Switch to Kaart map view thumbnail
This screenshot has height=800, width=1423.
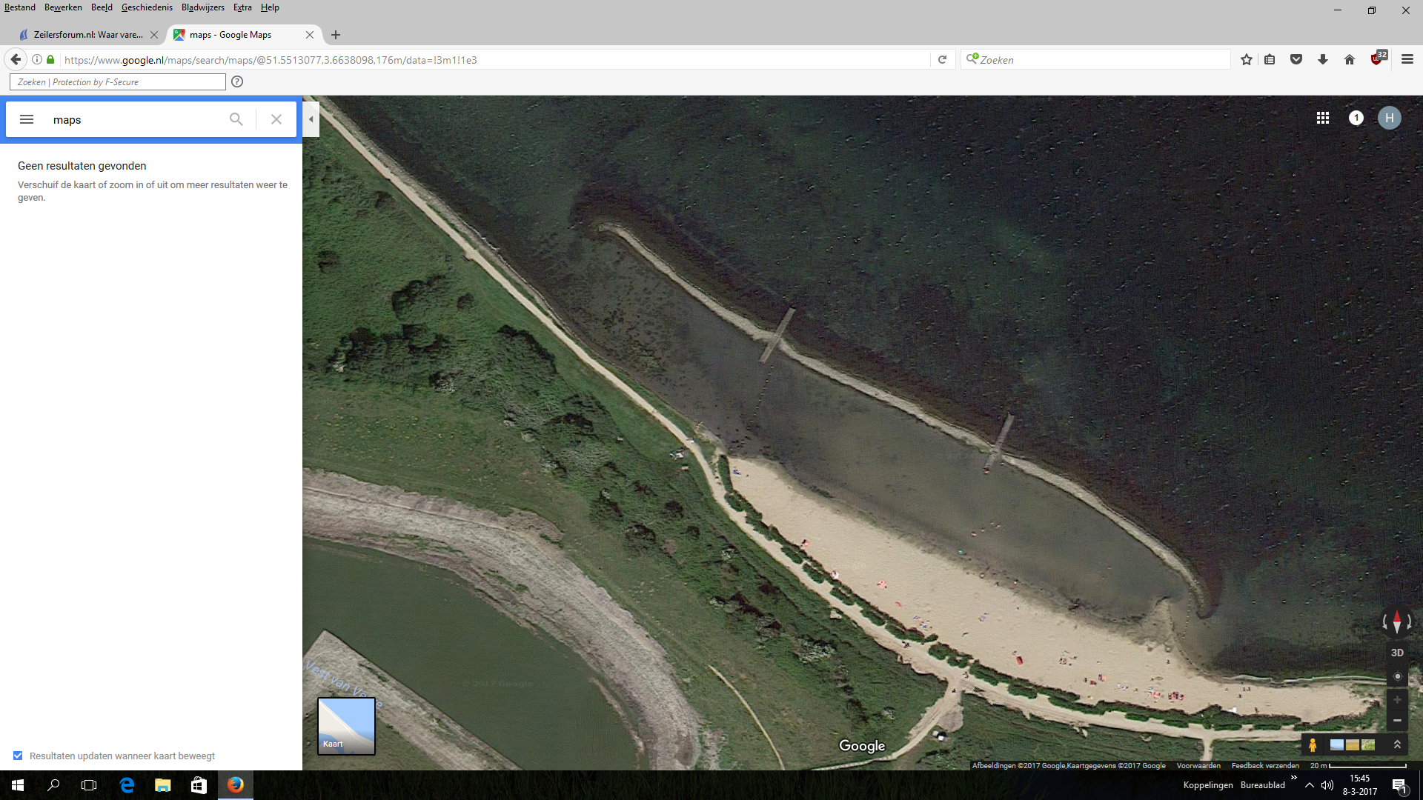pyautogui.click(x=346, y=726)
